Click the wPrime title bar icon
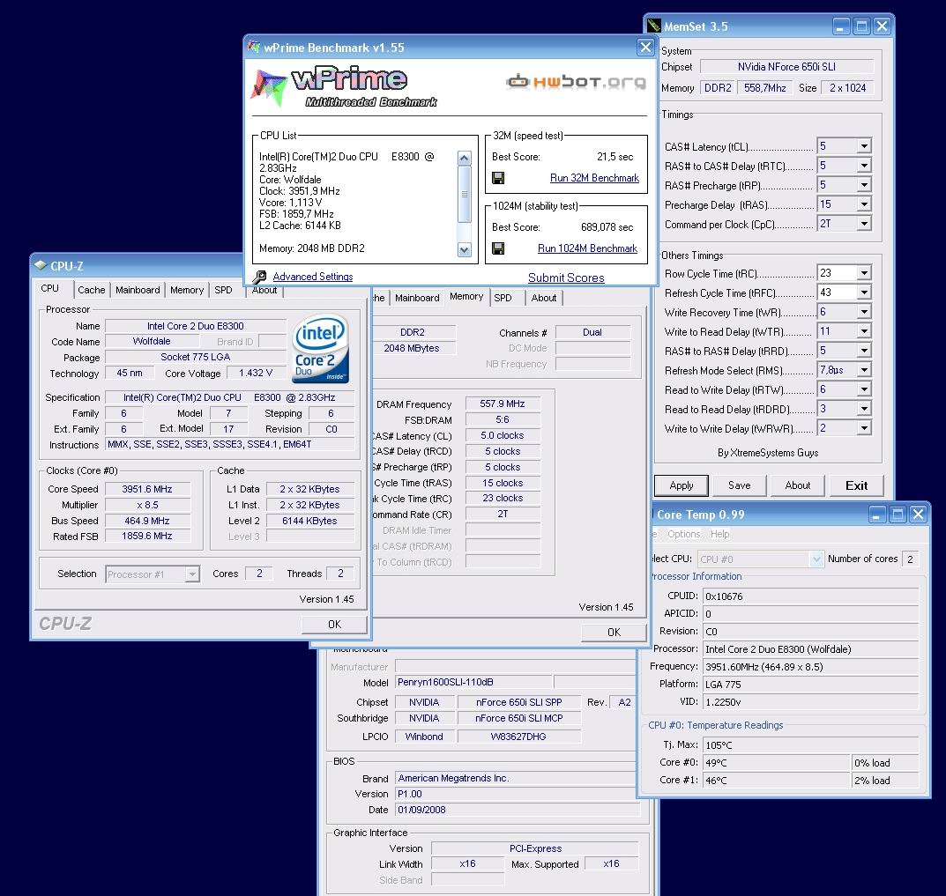The width and height of the screenshot is (946, 896). click(254, 47)
